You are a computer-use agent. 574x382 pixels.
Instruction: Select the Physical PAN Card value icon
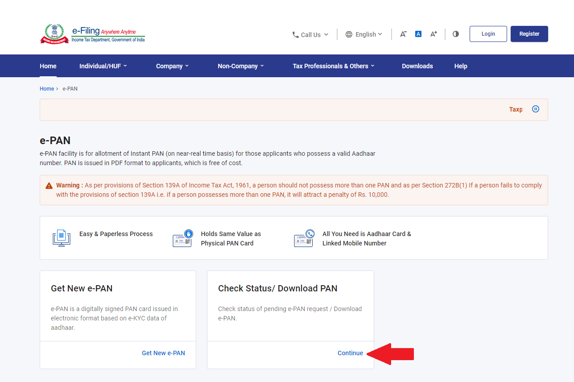coord(182,238)
